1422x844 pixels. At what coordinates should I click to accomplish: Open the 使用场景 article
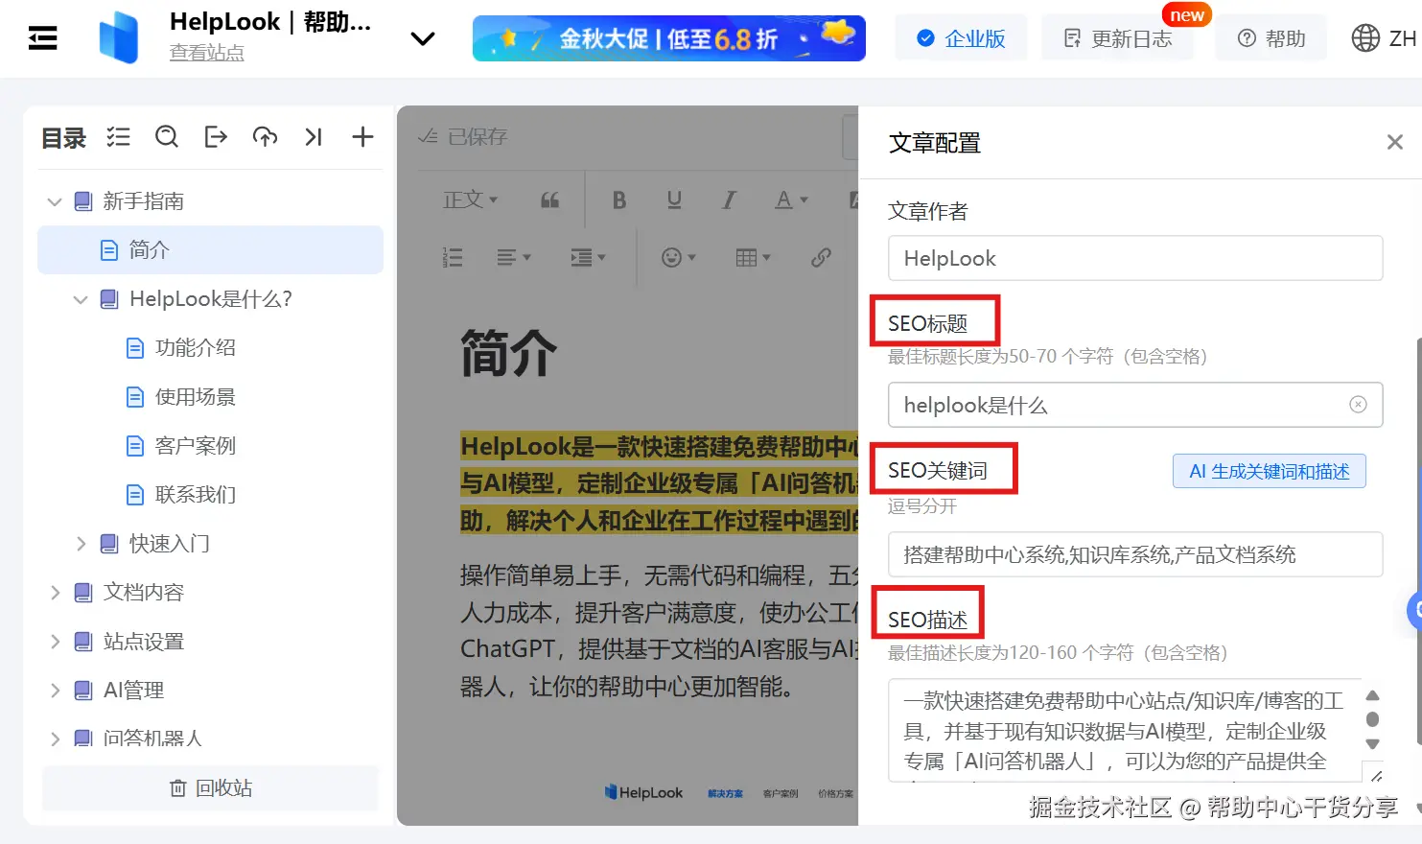[196, 397]
